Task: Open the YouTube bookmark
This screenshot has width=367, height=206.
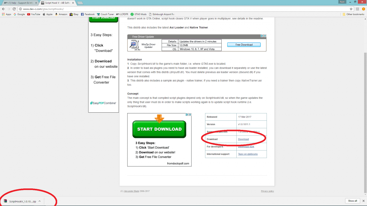Action: pyautogui.click(x=33, y=14)
